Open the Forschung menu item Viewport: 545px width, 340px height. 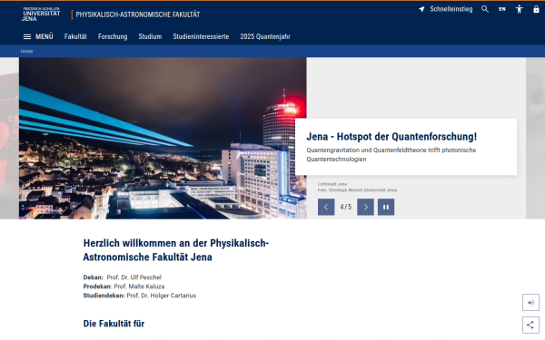113,36
